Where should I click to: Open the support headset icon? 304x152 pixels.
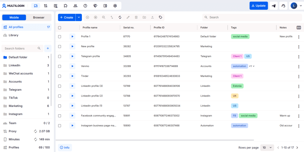[x=283, y=6]
